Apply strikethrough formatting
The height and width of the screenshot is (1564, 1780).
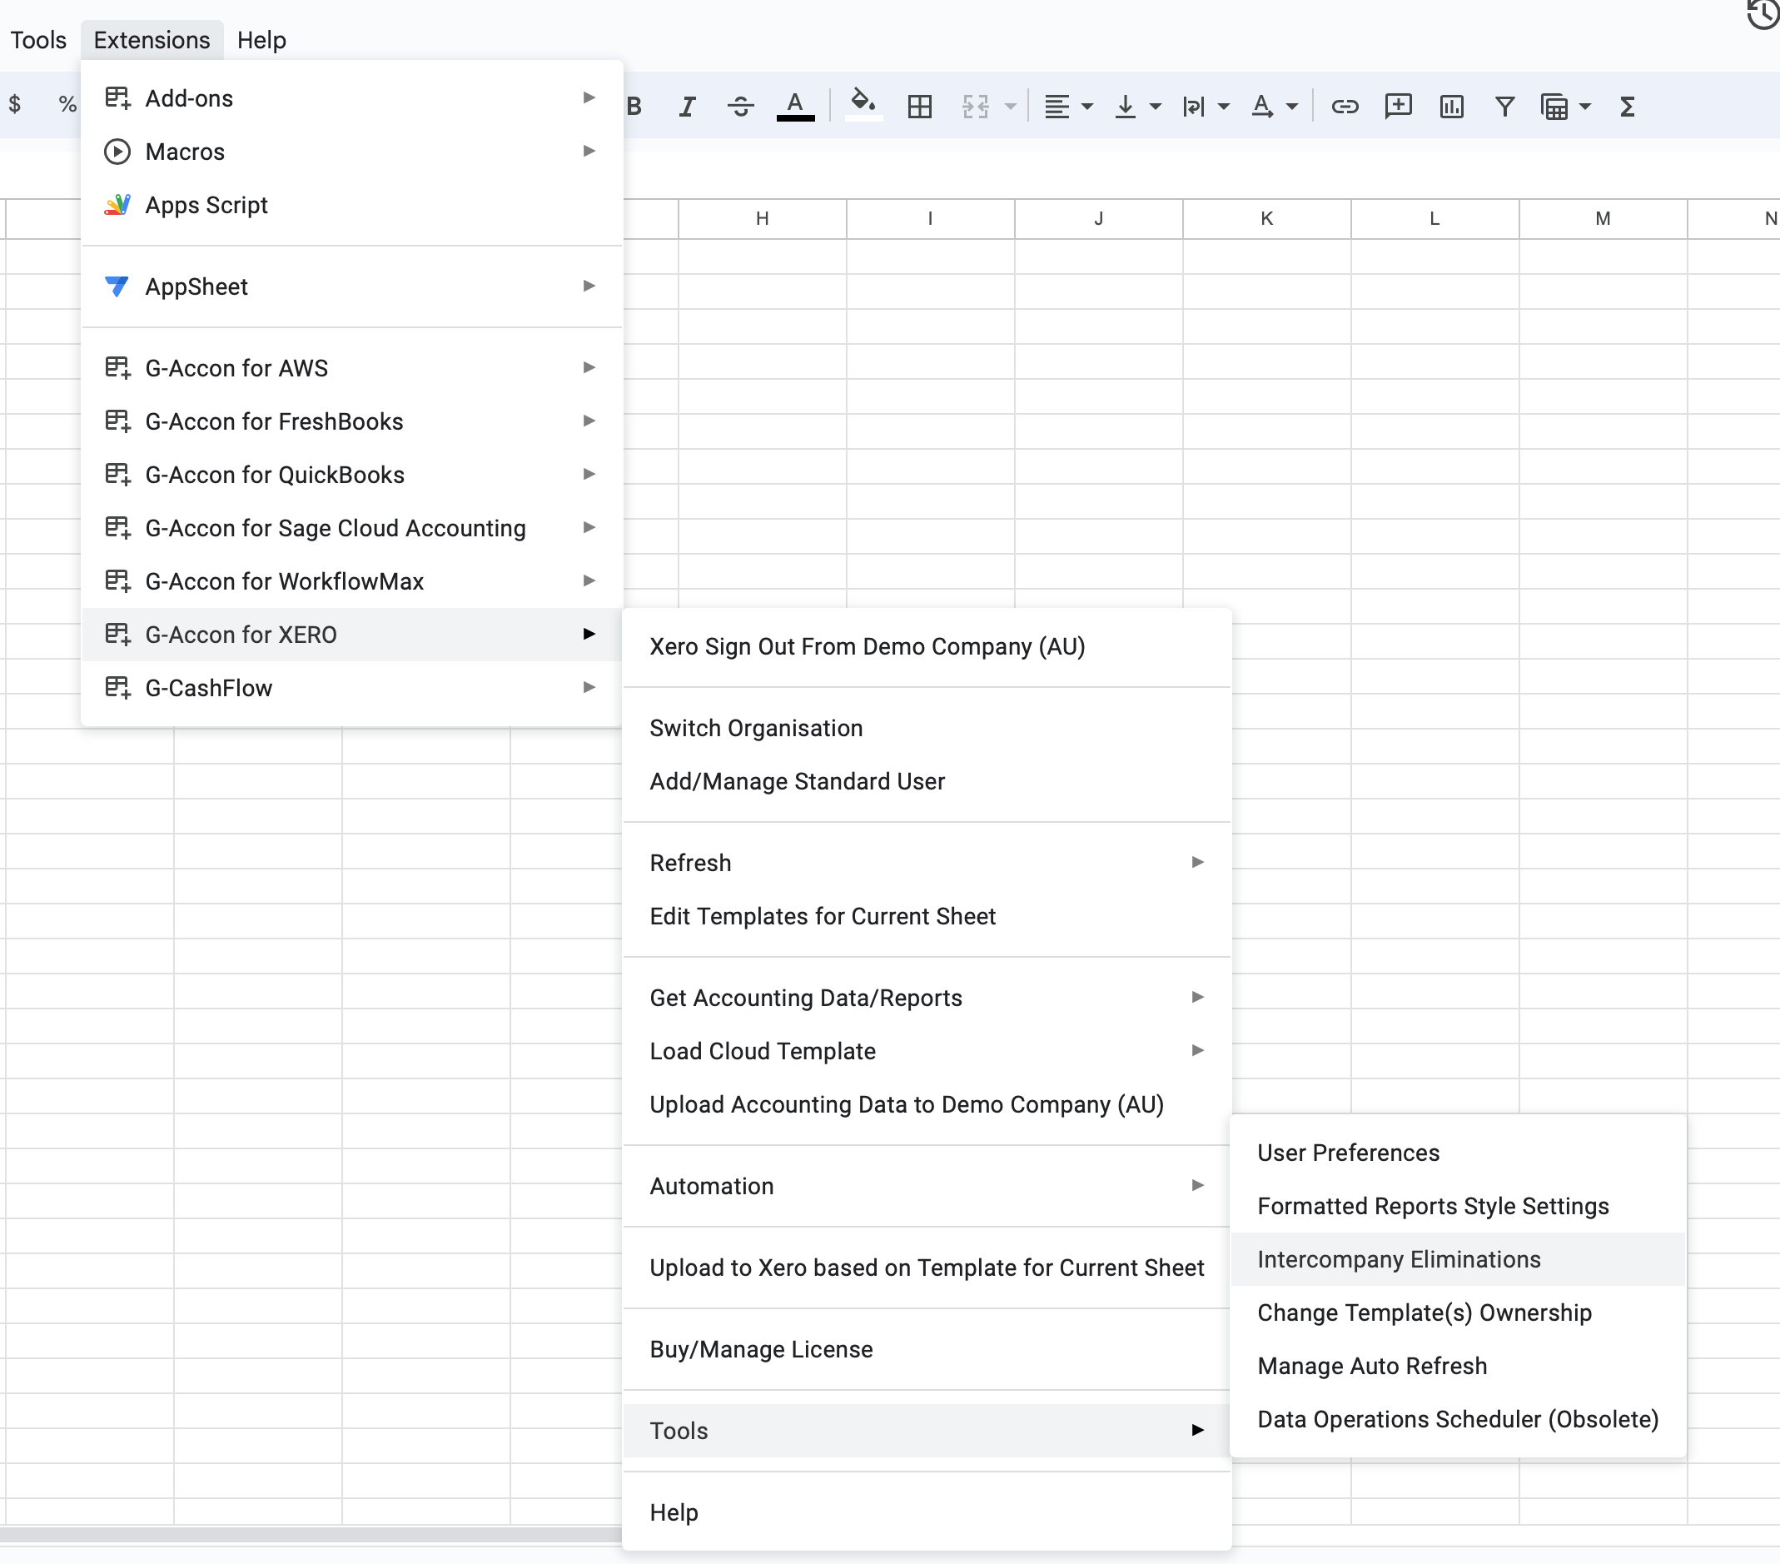click(x=740, y=107)
